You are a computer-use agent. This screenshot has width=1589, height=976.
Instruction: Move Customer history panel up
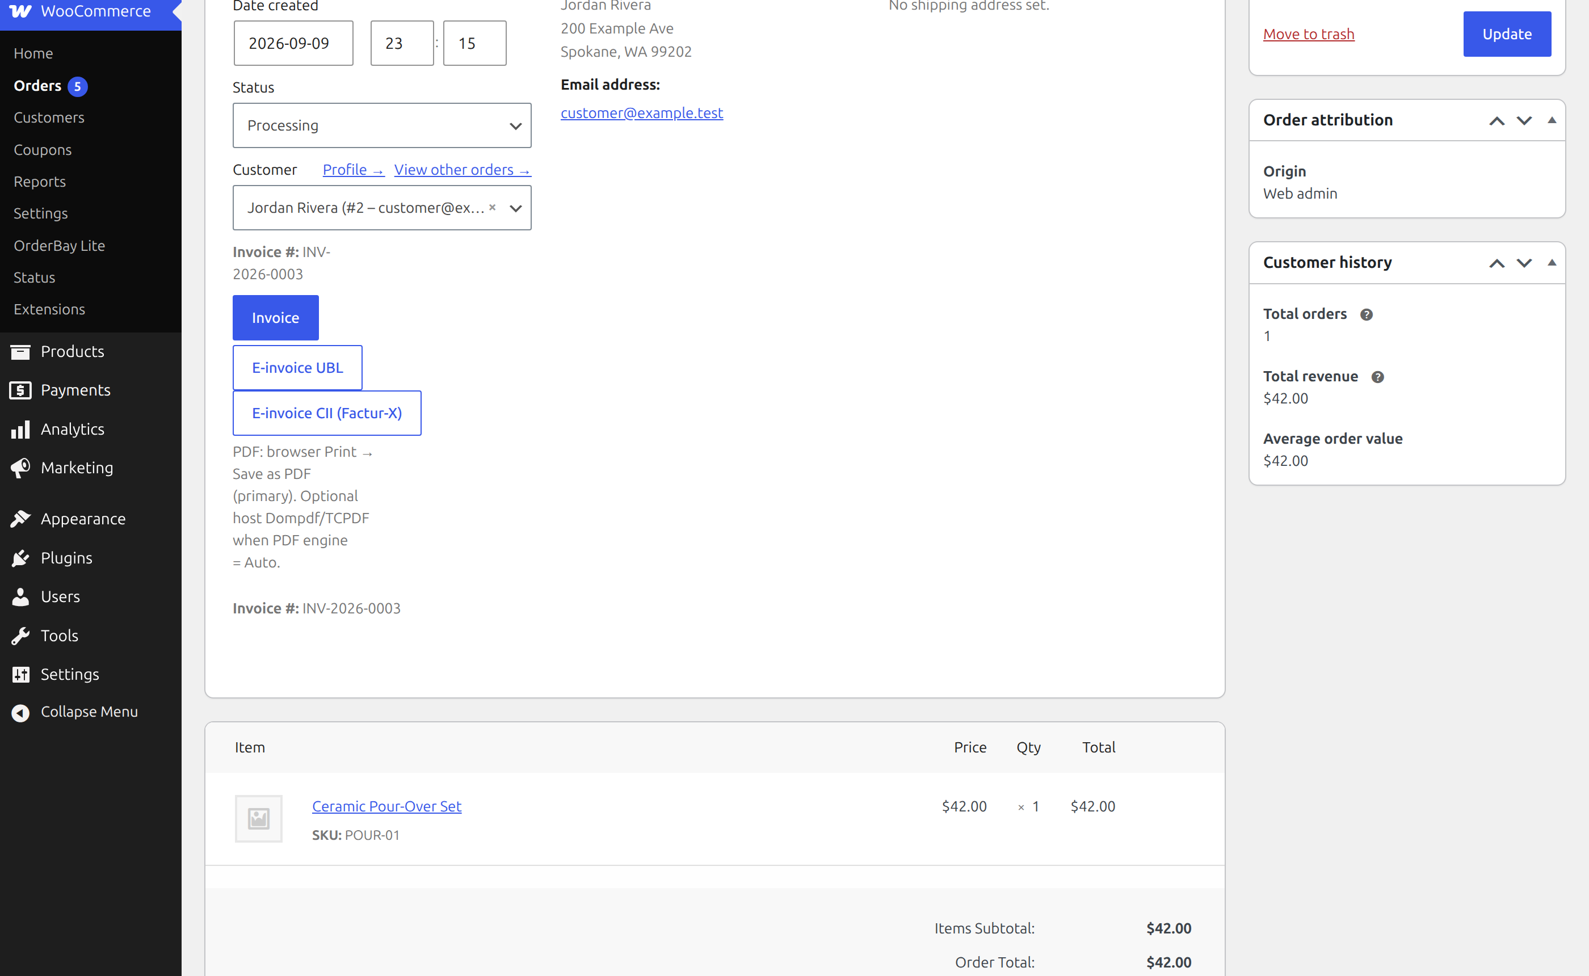click(x=1496, y=263)
